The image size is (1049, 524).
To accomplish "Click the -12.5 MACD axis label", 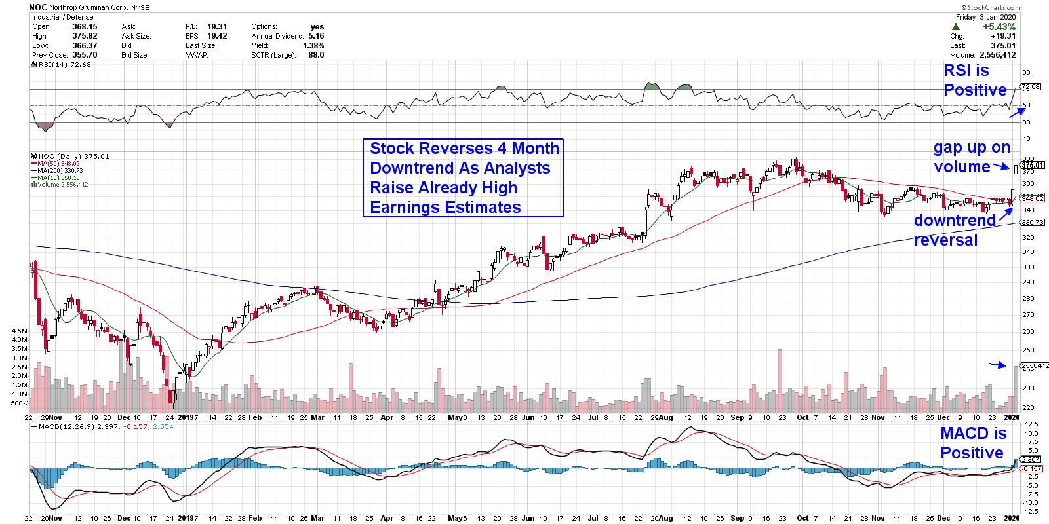I will point(1030,510).
